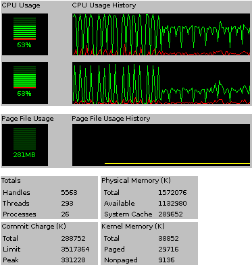Select the 'CPU Usage History' heading label

(x=104, y=5)
